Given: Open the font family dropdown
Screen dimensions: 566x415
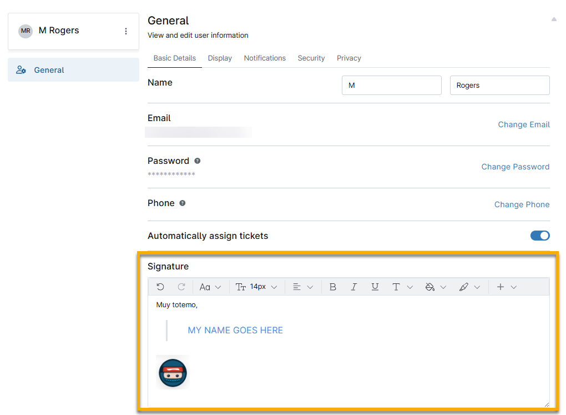Looking at the screenshot, I should (210, 287).
